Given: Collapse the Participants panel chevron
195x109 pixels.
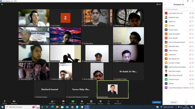Looking at the screenshot, I should pos(165,5).
